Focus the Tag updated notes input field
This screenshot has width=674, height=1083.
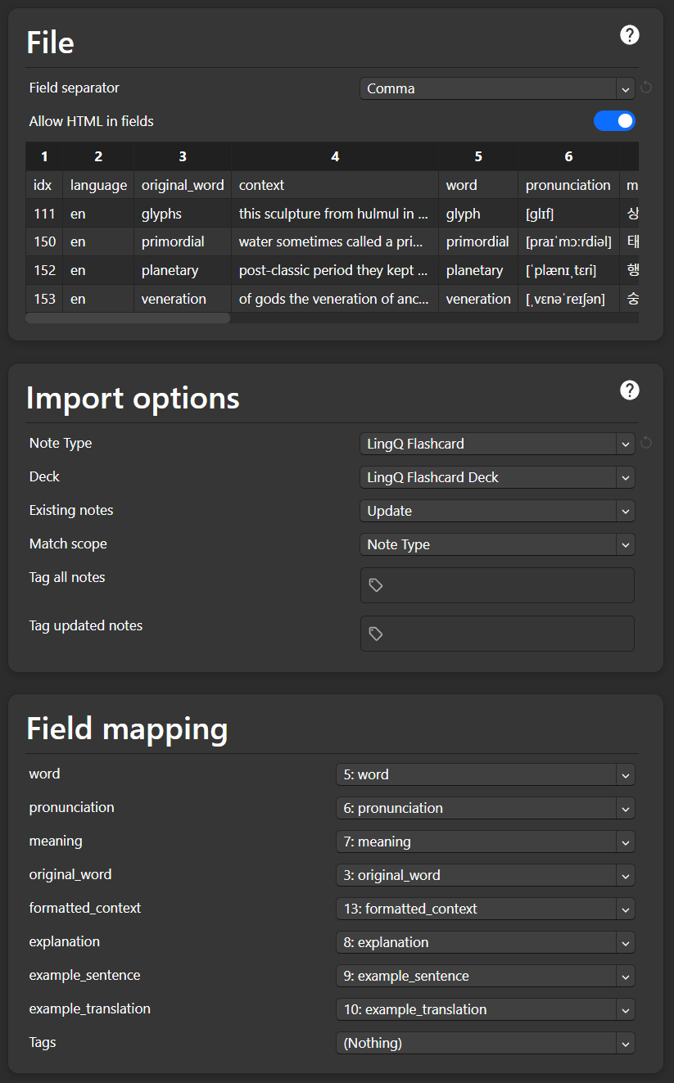click(x=508, y=634)
